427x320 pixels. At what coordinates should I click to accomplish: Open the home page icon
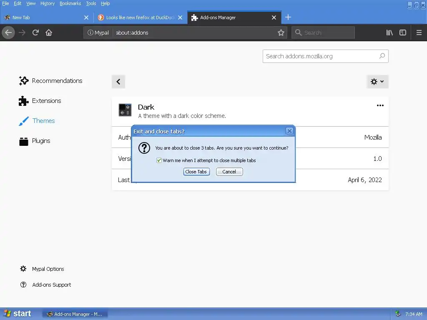click(x=49, y=32)
